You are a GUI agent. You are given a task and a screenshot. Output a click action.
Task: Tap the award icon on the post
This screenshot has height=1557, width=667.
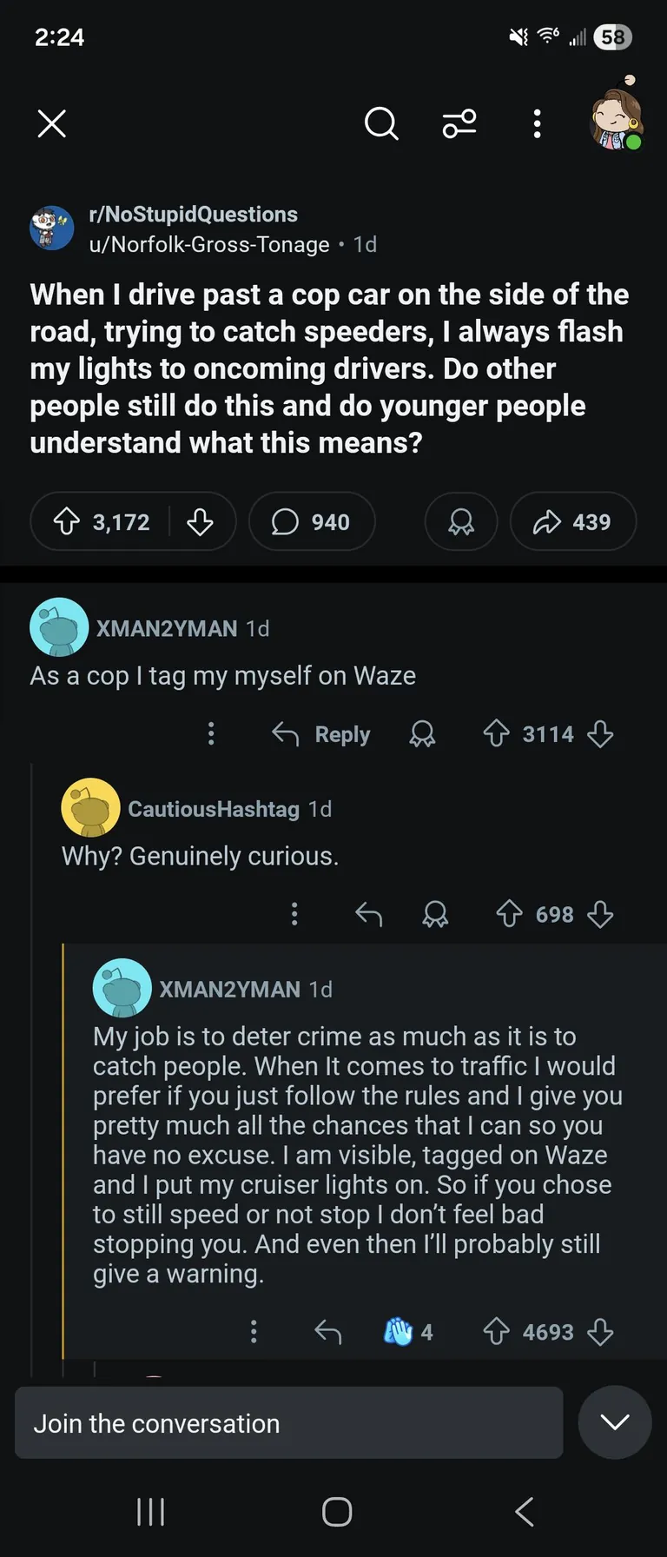point(460,522)
